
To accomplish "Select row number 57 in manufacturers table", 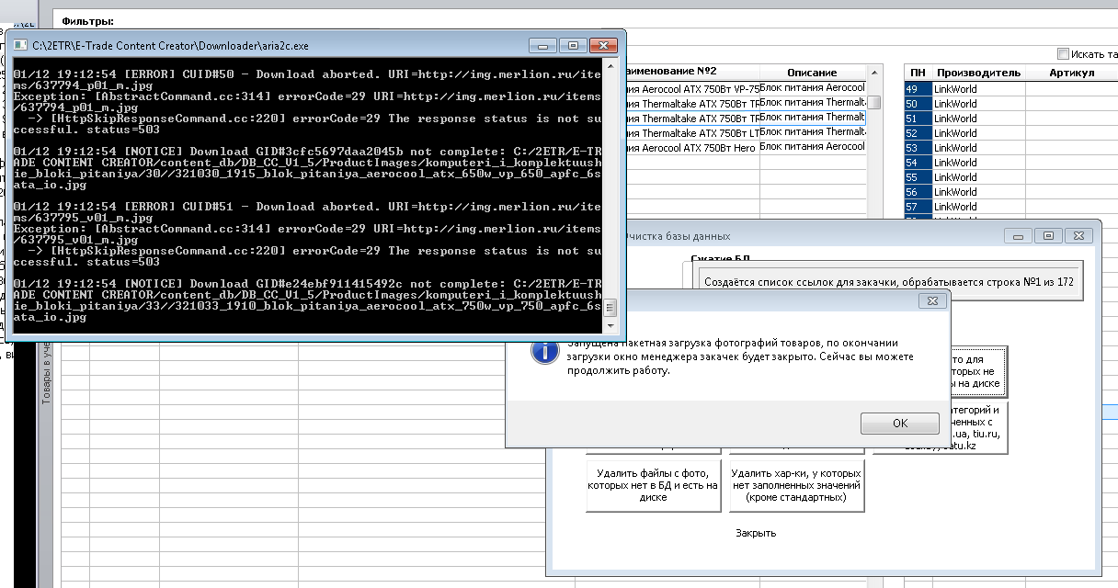I will tap(918, 207).
